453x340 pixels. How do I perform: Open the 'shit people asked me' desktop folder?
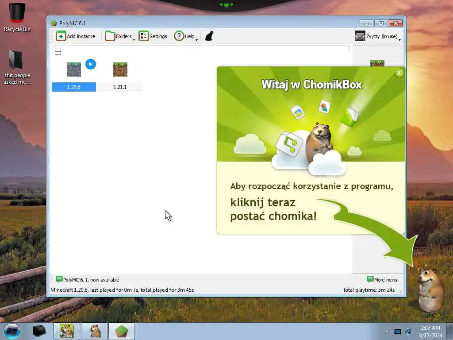click(x=17, y=68)
